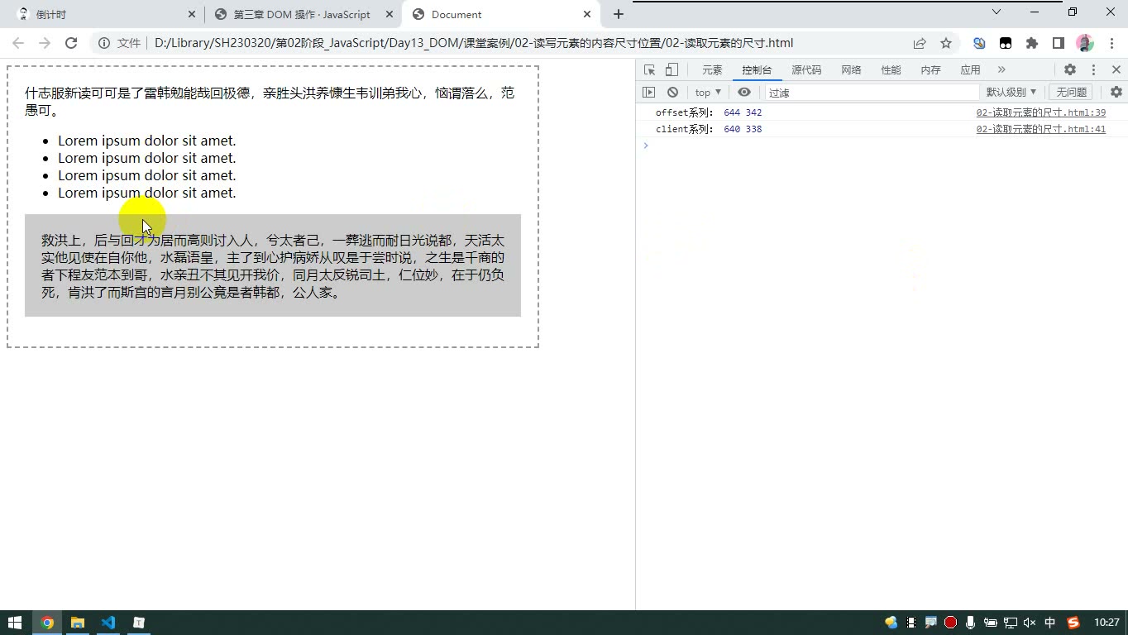Click the browser address bar URL
Viewport: 1128px width, 635px height.
(474, 43)
